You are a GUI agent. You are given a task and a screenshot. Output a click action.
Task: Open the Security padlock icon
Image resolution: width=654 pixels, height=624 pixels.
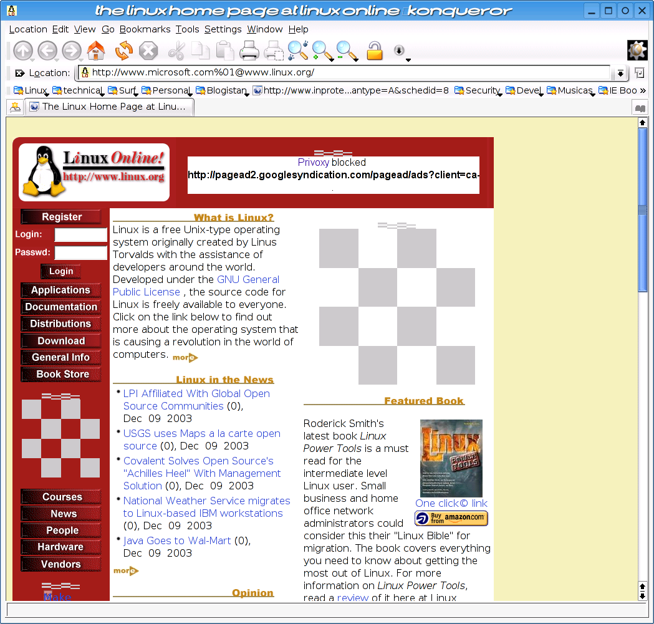click(374, 50)
